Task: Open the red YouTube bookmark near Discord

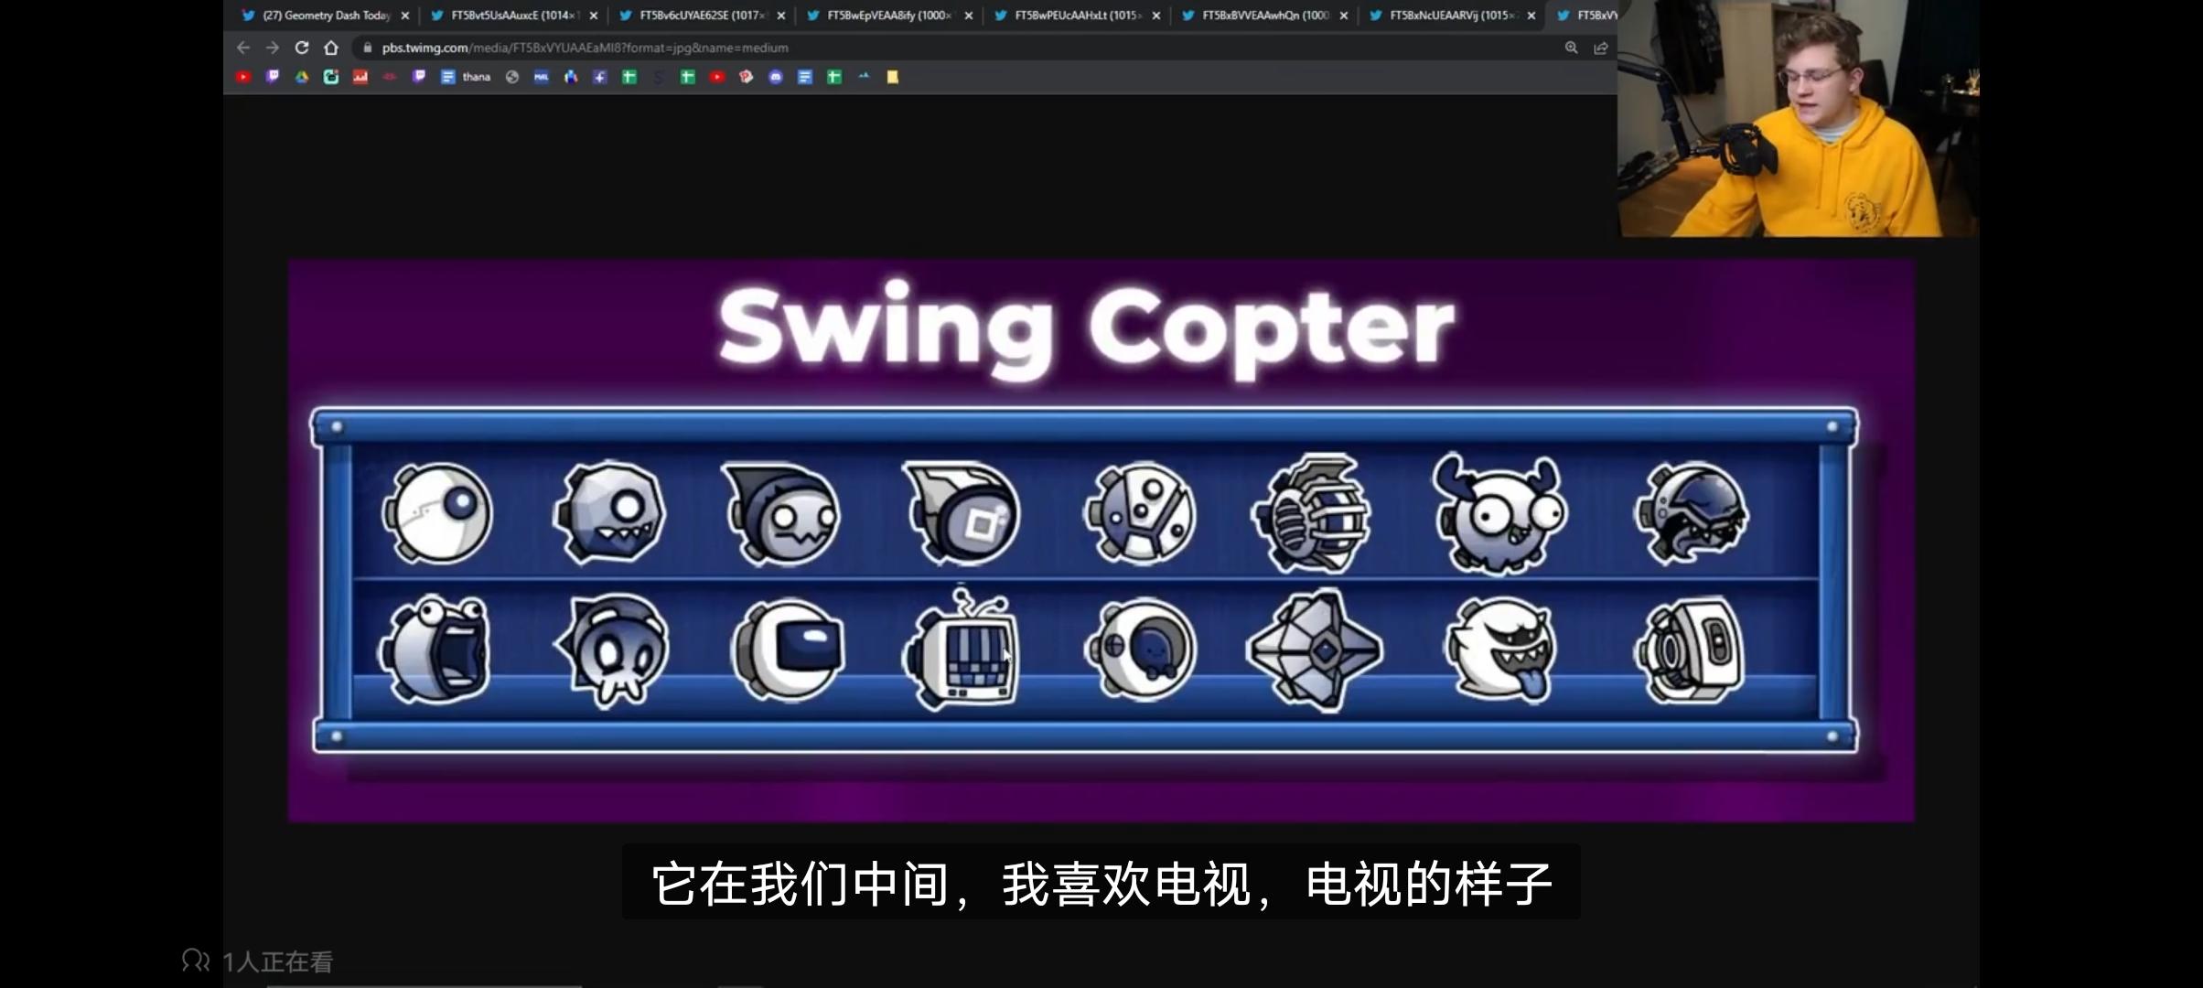Action: [x=717, y=77]
